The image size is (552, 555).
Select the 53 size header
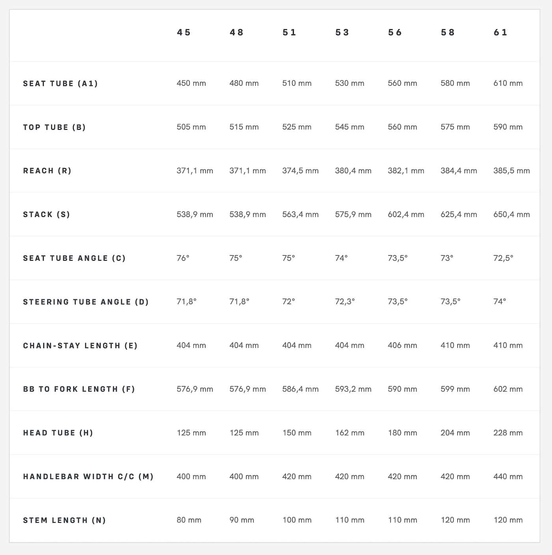point(342,32)
